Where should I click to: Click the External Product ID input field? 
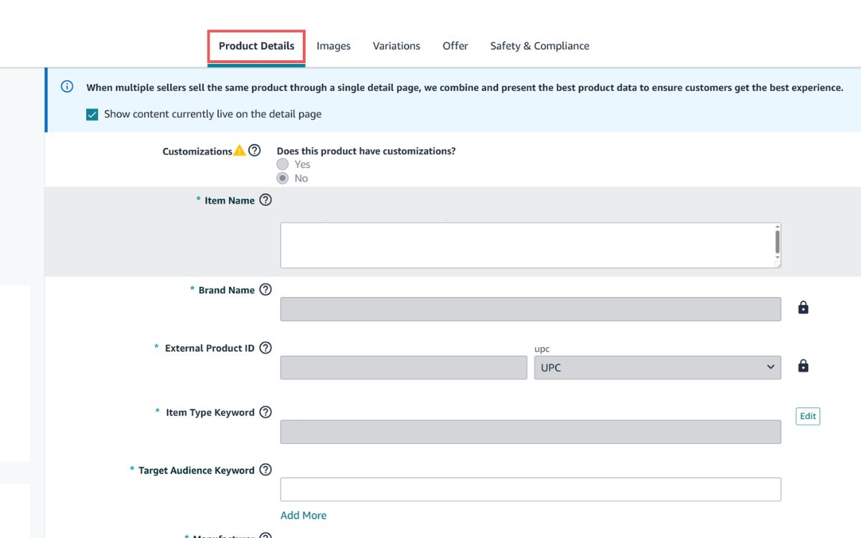click(x=403, y=367)
